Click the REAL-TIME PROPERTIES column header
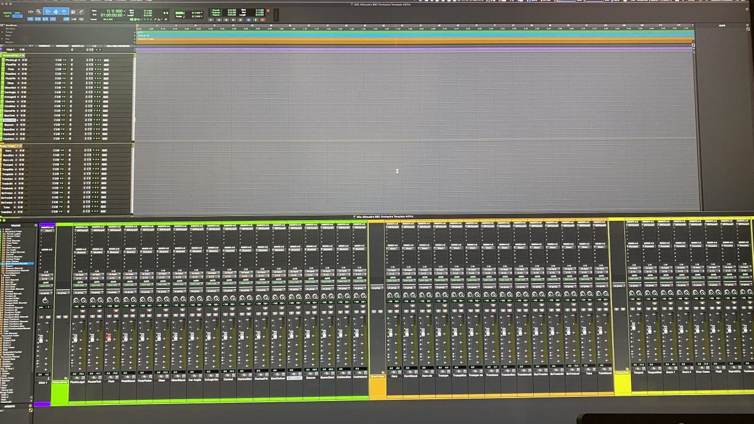 [118, 46]
